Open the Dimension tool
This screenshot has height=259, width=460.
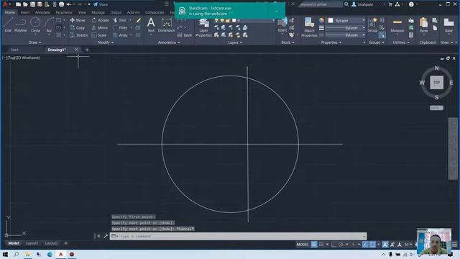166,24
